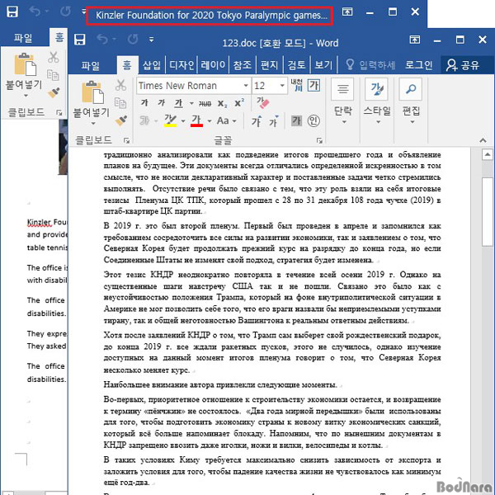This screenshot has height=495, width=495.
Task: Open the 파일 tab in the back Kinzler window
Action: pos(23,38)
